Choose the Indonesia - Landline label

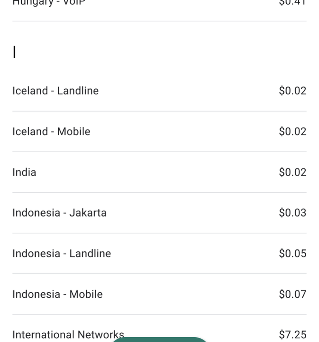click(62, 254)
